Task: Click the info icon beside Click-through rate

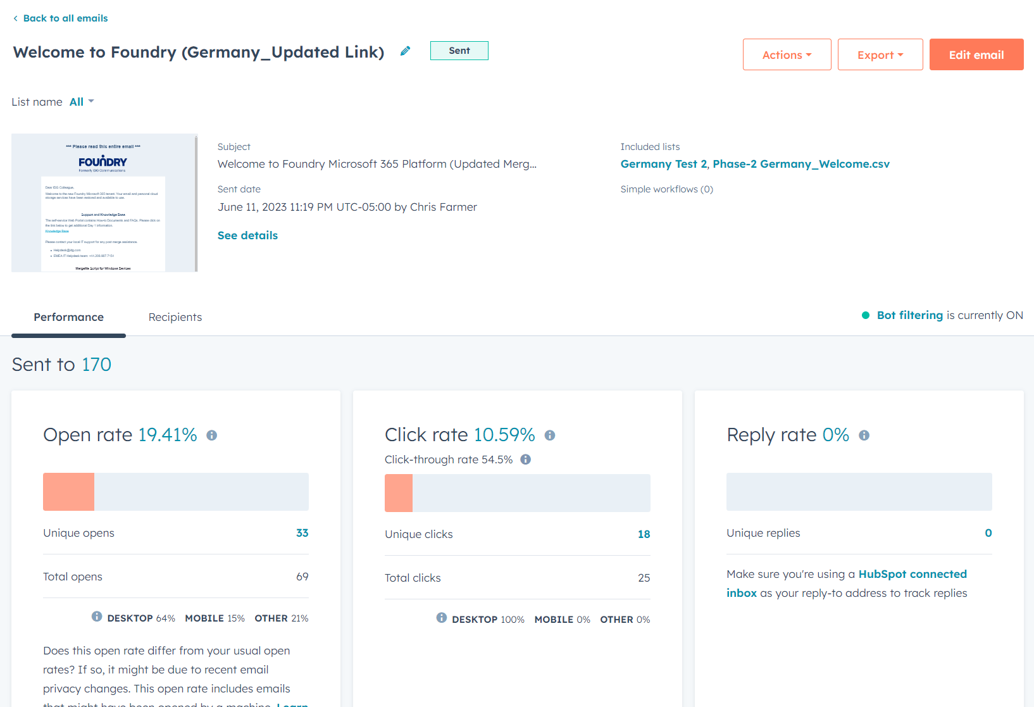Action: point(526,460)
